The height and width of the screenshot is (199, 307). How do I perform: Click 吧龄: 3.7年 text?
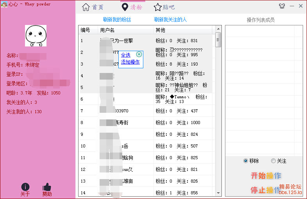[19, 93]
